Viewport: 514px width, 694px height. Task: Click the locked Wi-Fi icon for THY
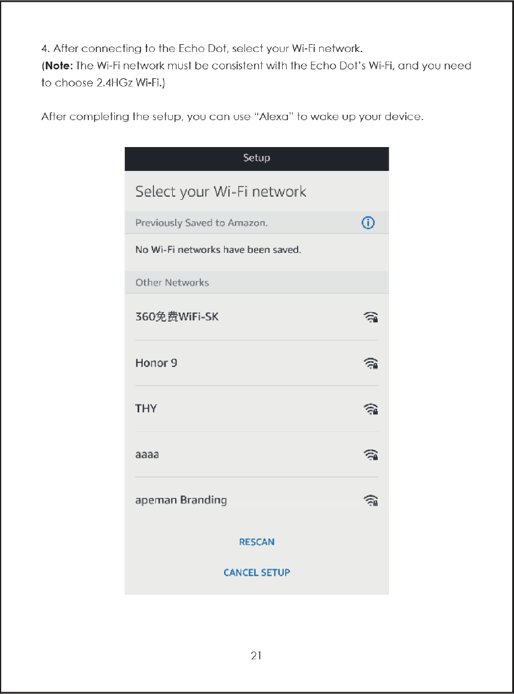371,409
